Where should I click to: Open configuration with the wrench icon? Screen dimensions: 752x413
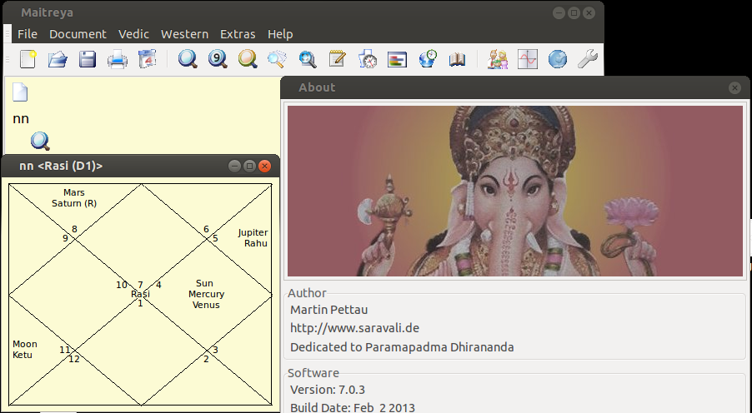(x=587, y=59)
